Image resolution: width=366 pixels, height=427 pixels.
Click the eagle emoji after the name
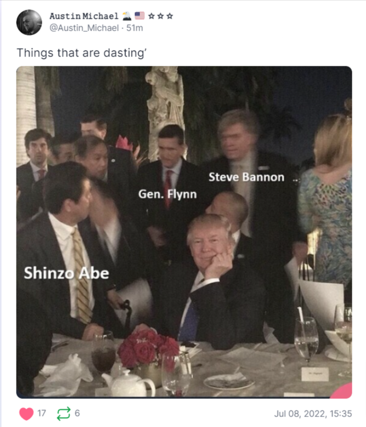click(x=126, y=16)
